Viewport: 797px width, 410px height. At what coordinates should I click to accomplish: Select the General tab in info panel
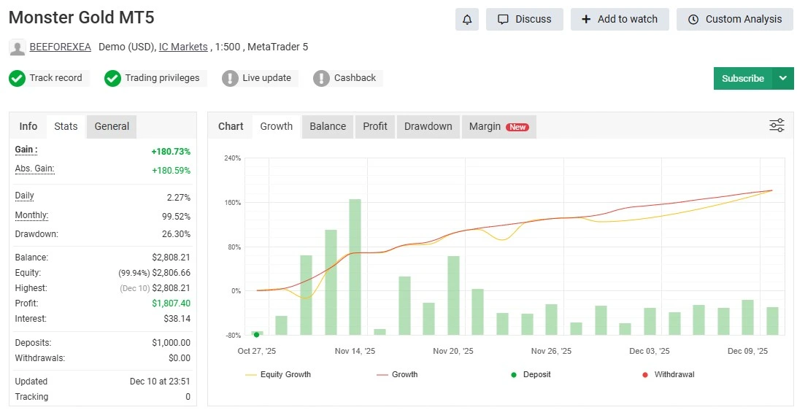(x=112, y=126)
